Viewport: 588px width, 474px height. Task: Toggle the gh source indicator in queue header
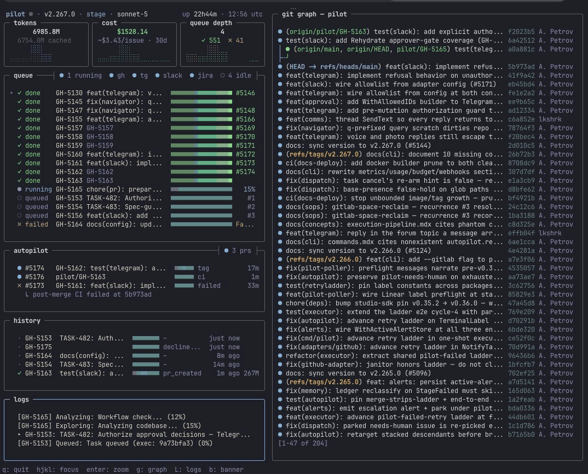coord(117,76)
